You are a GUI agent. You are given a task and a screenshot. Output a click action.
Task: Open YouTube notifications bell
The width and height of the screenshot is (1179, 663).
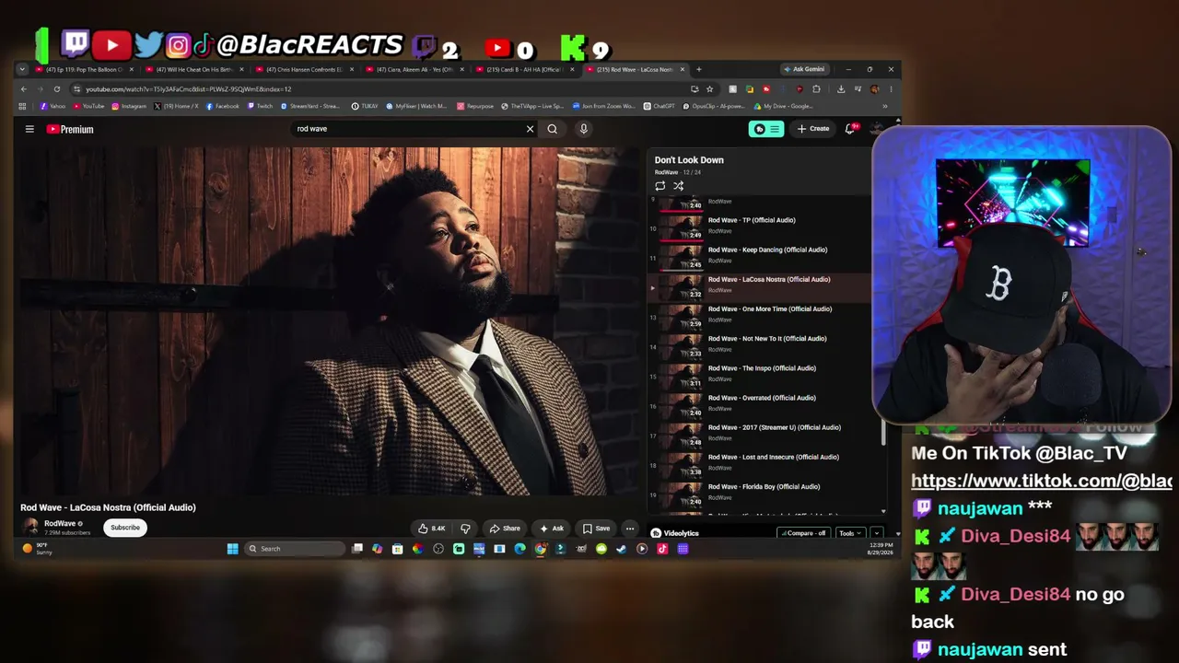[x=850, y=129]
